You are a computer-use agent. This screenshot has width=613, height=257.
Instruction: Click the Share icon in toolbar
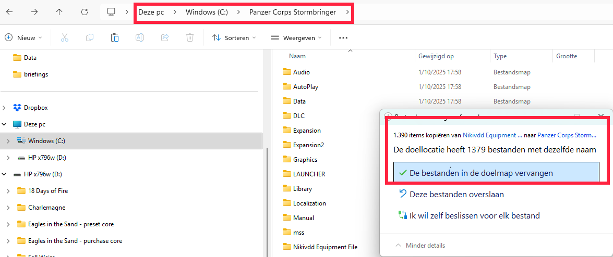(x=165, y=37)
